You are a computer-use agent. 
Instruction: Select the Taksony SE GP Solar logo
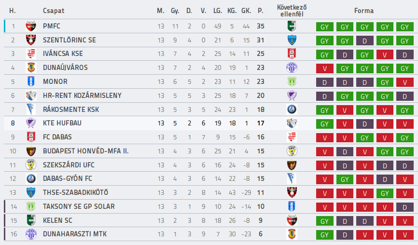pyautogui.click(x=31, y=206)
